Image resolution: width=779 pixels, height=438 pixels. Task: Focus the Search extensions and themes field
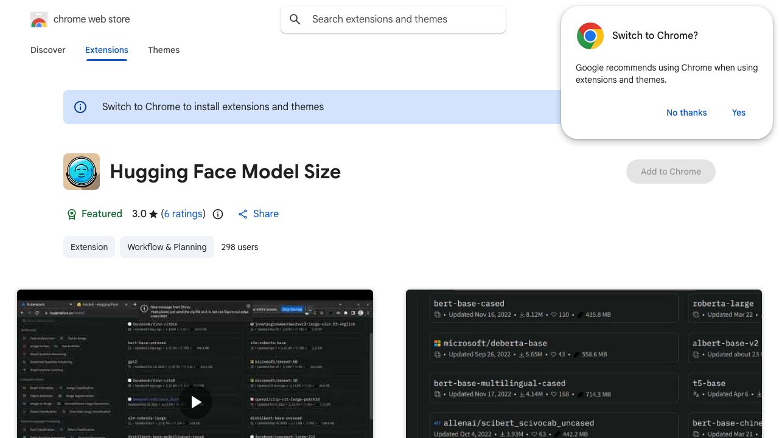pyautogui.click(x=393, y=19)
